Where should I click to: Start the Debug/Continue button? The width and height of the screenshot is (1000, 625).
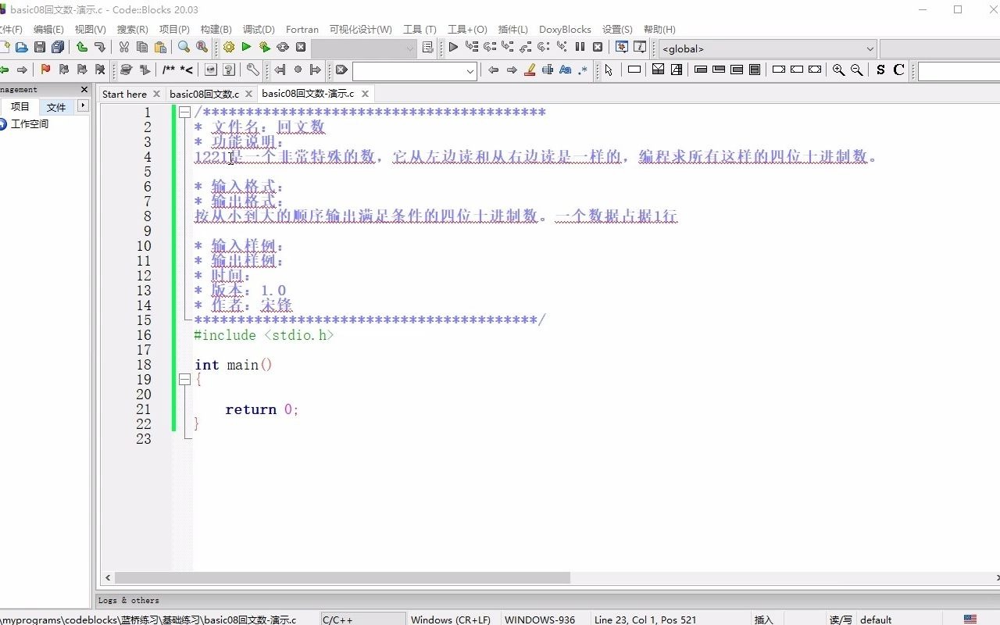453,47
